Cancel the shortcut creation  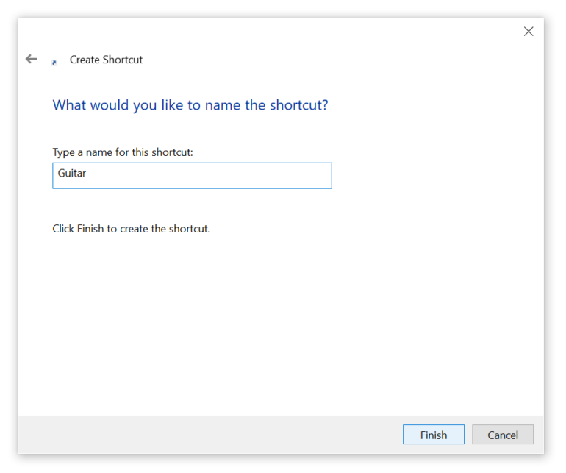click(503, 435)
